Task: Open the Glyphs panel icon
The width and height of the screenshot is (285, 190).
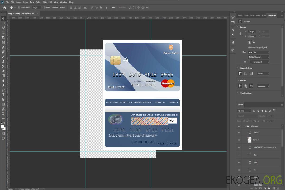Action: (233, 42)
